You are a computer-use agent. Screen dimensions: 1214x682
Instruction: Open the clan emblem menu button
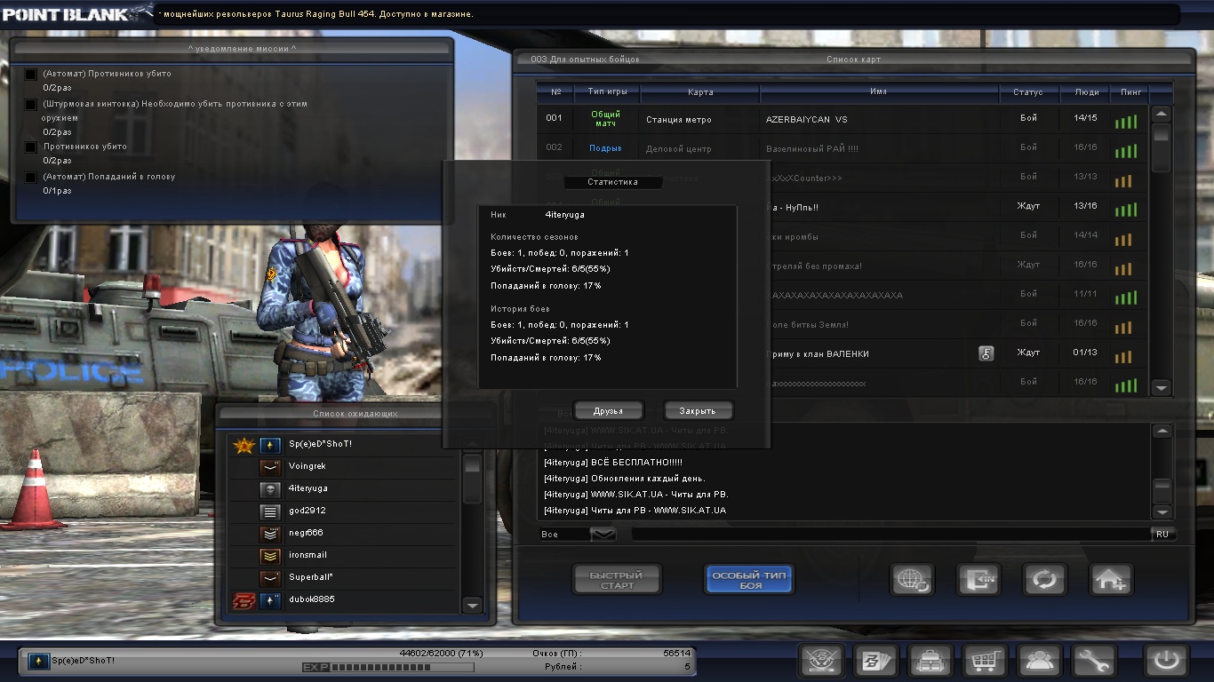pos(822,661)
